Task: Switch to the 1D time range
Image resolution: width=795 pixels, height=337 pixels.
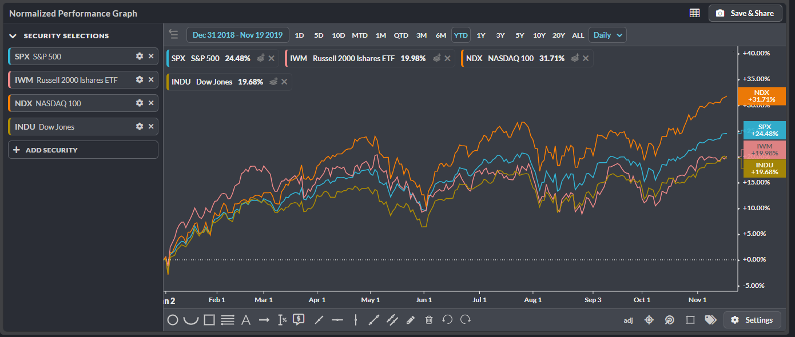Action: [x=299, y=35]
